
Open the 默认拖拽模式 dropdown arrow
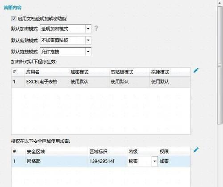(x=88, y=52)
